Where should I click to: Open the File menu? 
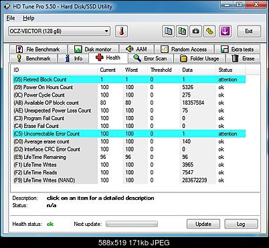pyautogui.click(x=11, y=18)
